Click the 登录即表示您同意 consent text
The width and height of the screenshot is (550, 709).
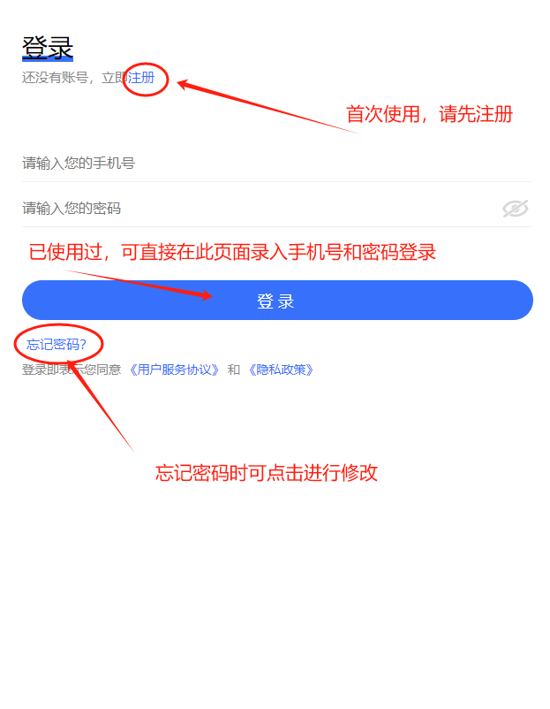[72, 370]
